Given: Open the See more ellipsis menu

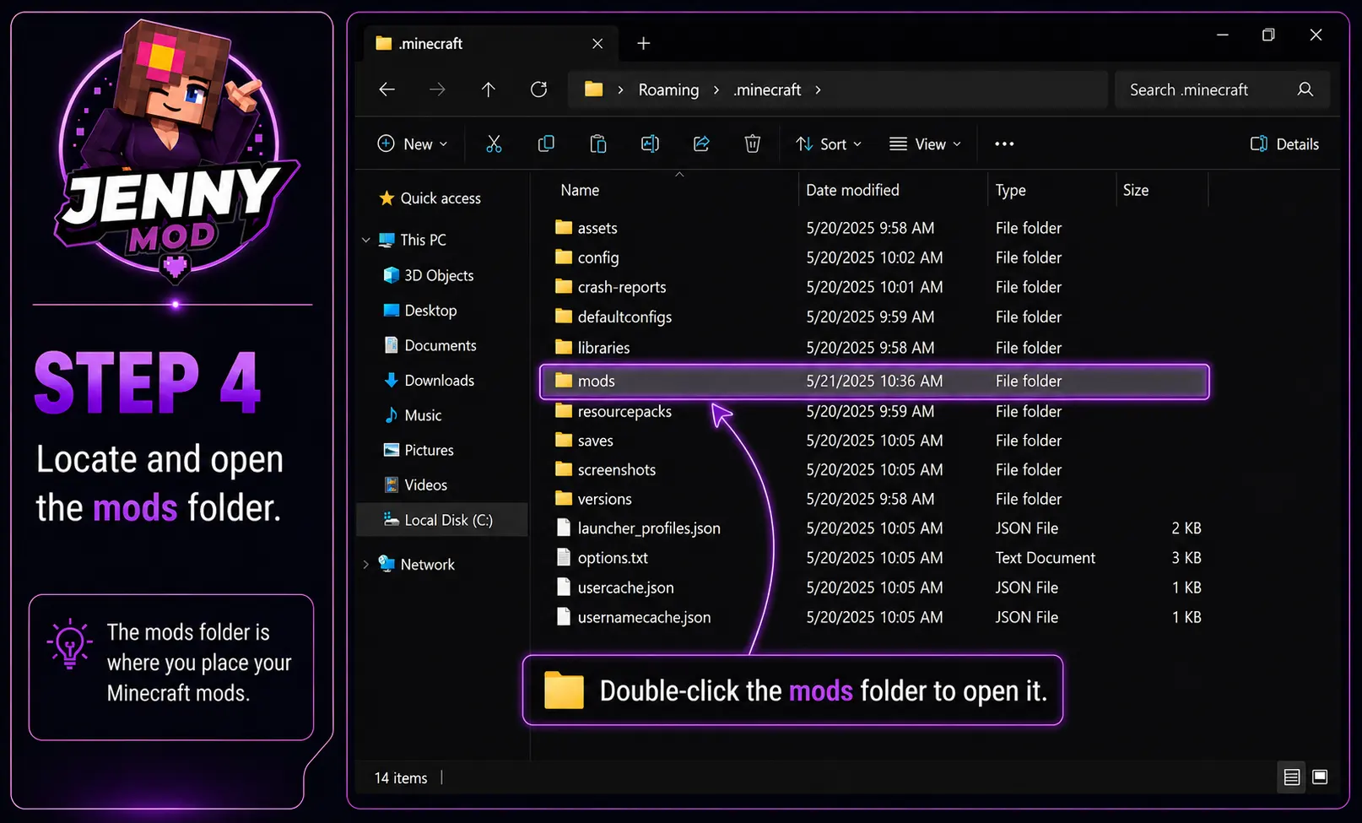Looking at the screenshot, I should (1004, 144).
